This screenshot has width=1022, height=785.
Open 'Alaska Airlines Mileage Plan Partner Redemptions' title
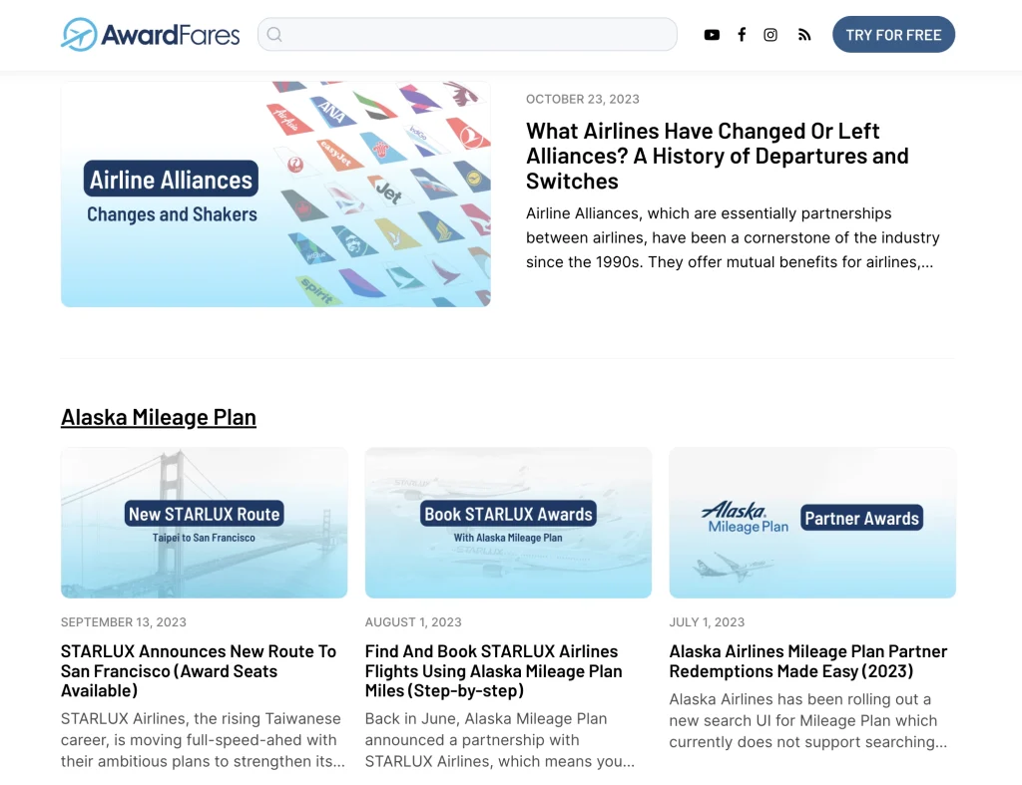tap(808, 661)
